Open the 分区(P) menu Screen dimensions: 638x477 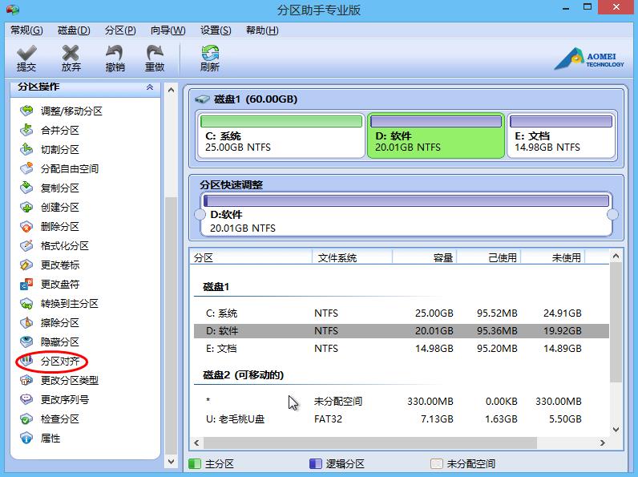120,30
